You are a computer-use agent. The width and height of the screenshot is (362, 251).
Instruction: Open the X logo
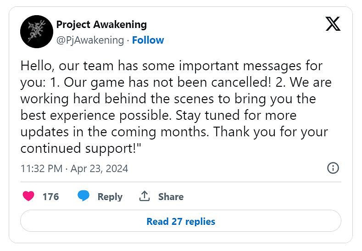pos(333,24)
